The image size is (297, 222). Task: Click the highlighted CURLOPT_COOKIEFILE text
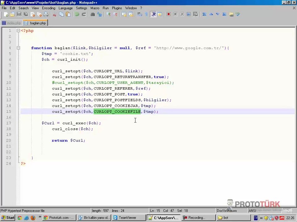(117, 112)
